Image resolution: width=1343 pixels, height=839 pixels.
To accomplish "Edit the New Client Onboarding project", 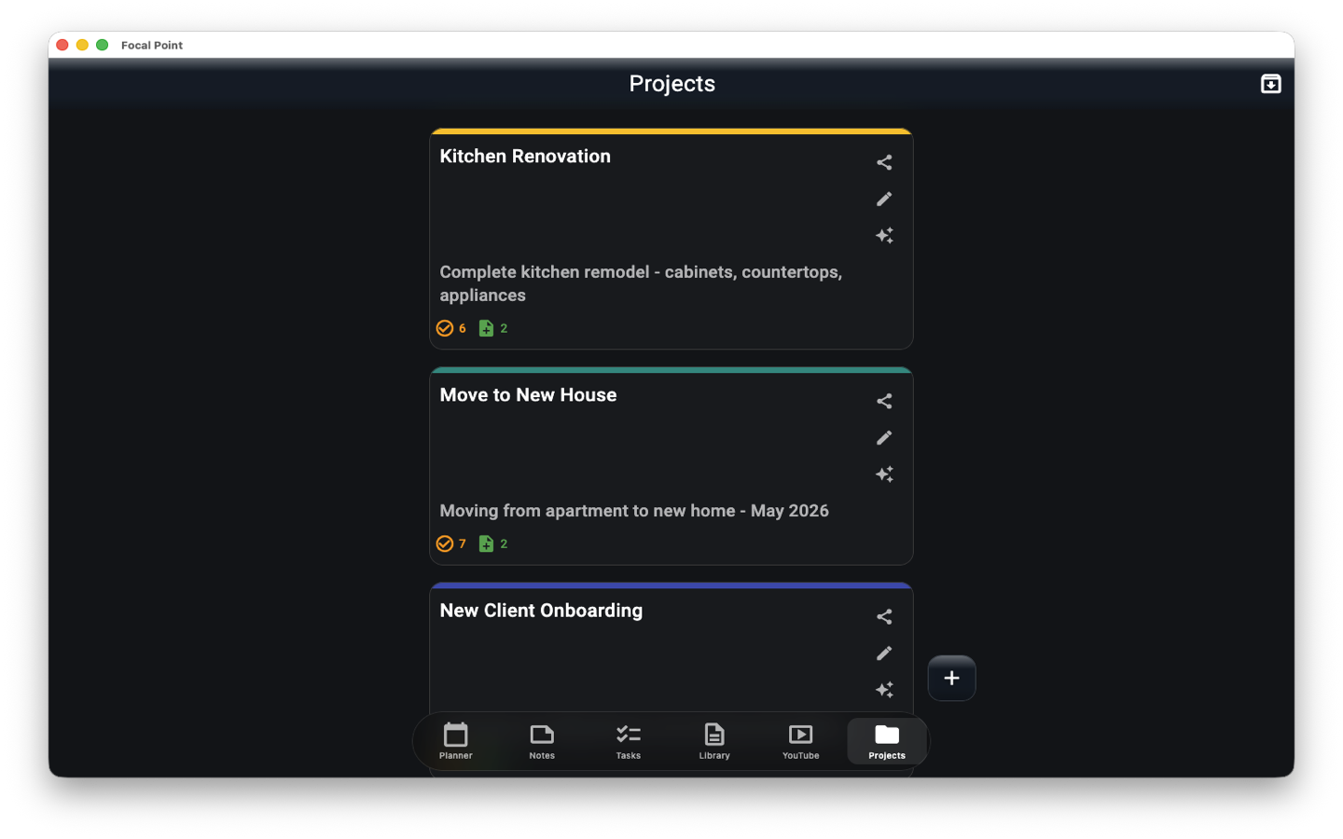I will click(884, 653).
